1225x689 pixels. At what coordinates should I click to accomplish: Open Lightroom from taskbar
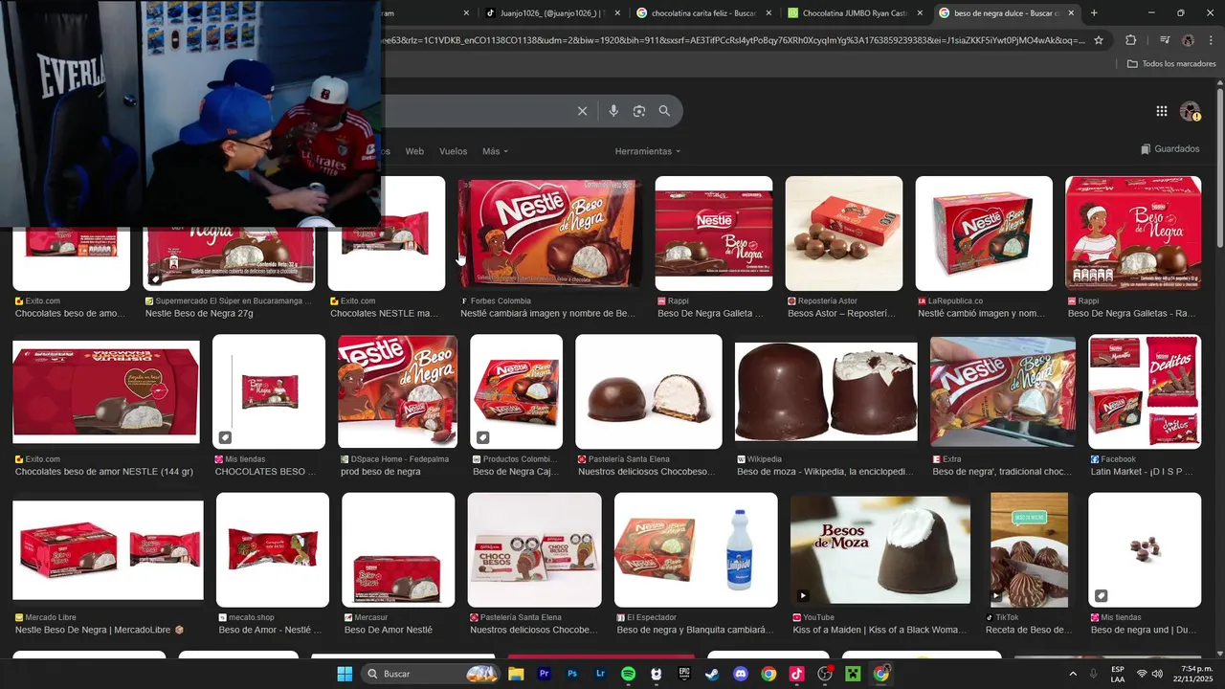[600, 674]
